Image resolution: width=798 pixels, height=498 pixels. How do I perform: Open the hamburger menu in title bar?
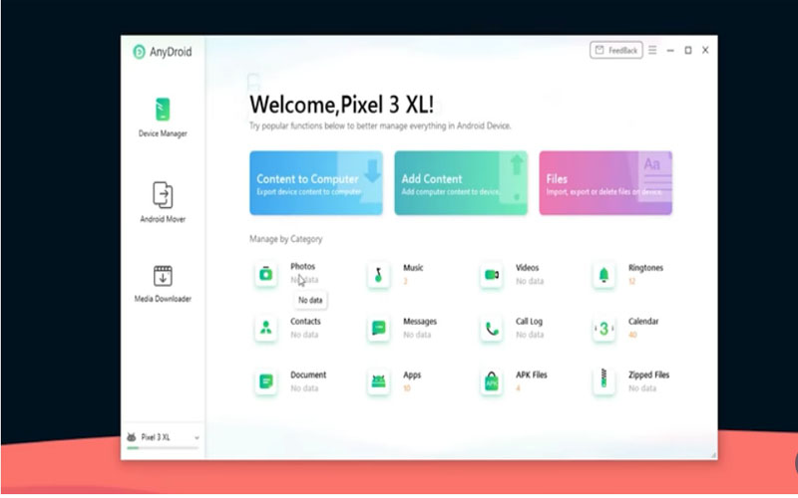click(x=652, y=50)
